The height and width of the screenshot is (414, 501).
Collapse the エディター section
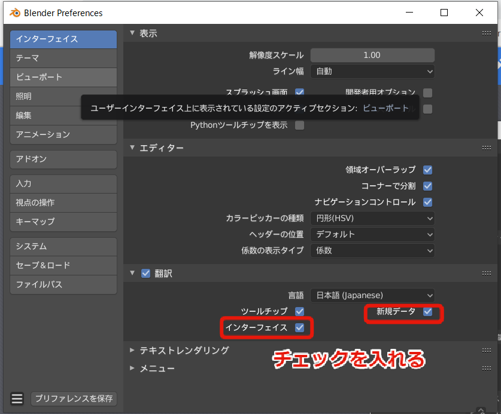132,148
